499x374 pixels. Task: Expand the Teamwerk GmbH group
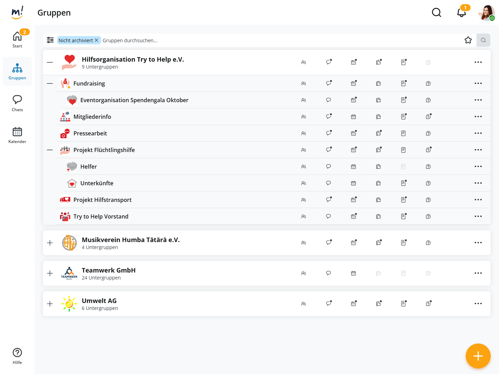[x=50, y=273]
